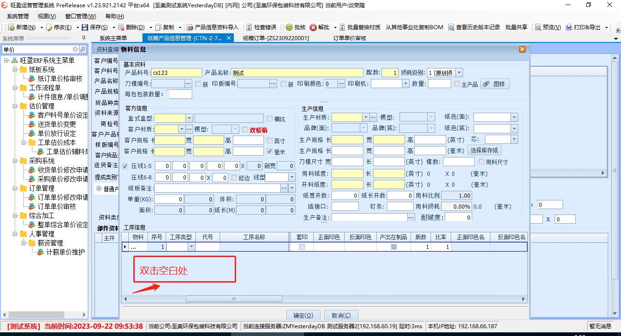Image resolution: width=621 pixels, height=336 pixels.
Task: Toggle the 双驳箱 checkbox
Action: [245, 130]
